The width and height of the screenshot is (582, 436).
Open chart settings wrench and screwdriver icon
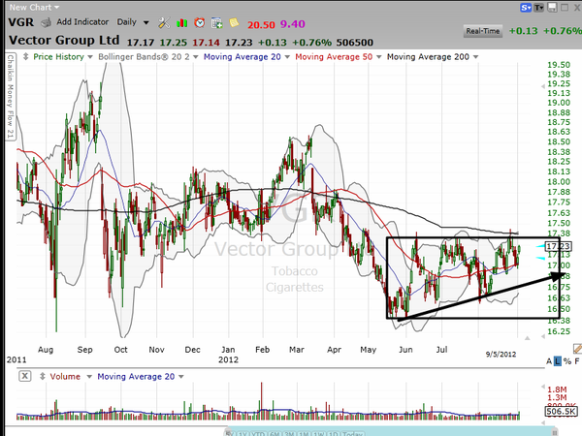pyautogui.click(x=164, y=23)
